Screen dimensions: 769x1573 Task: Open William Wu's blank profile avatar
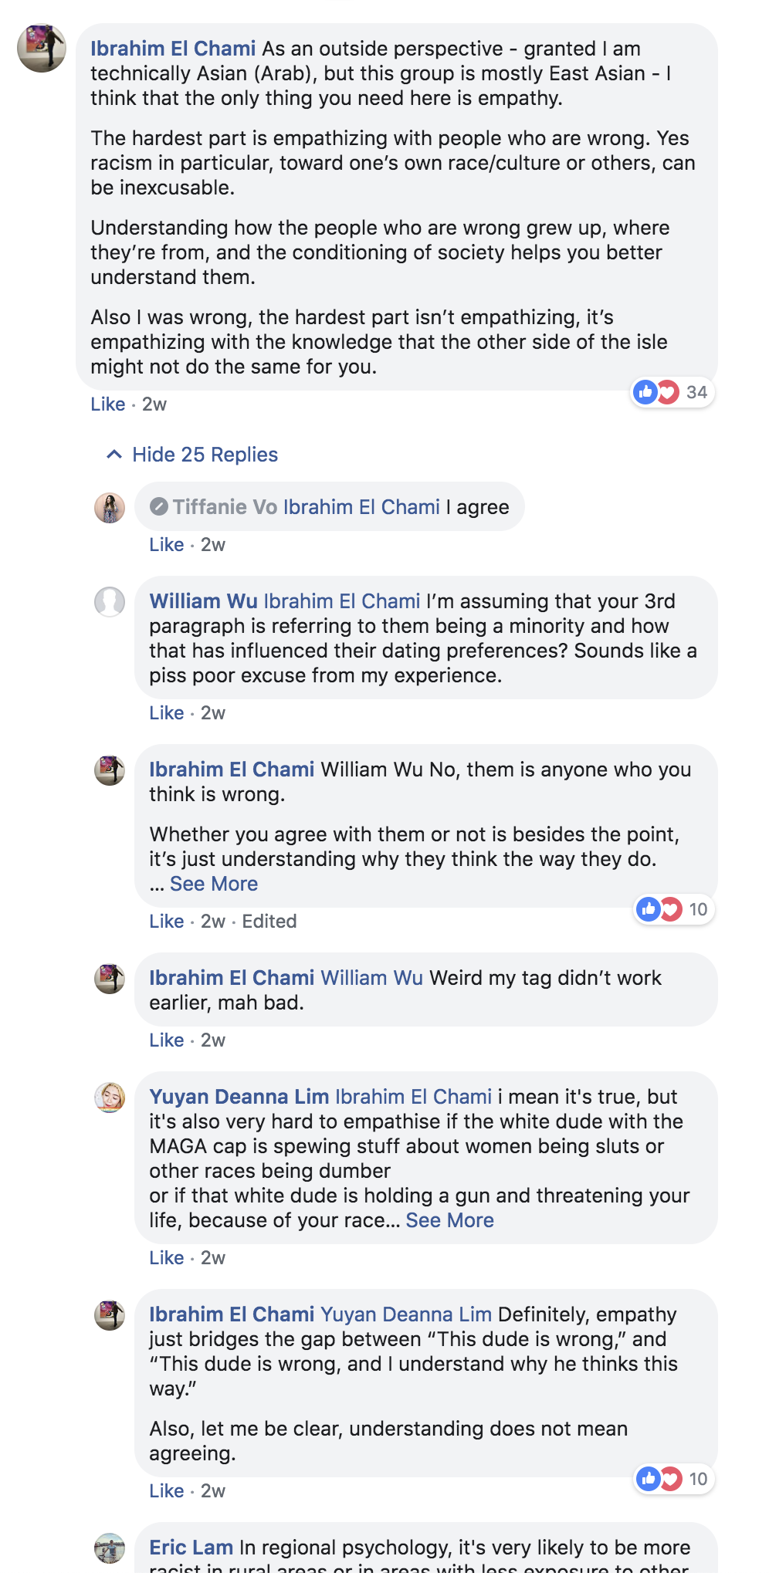[x=110, y=602]
